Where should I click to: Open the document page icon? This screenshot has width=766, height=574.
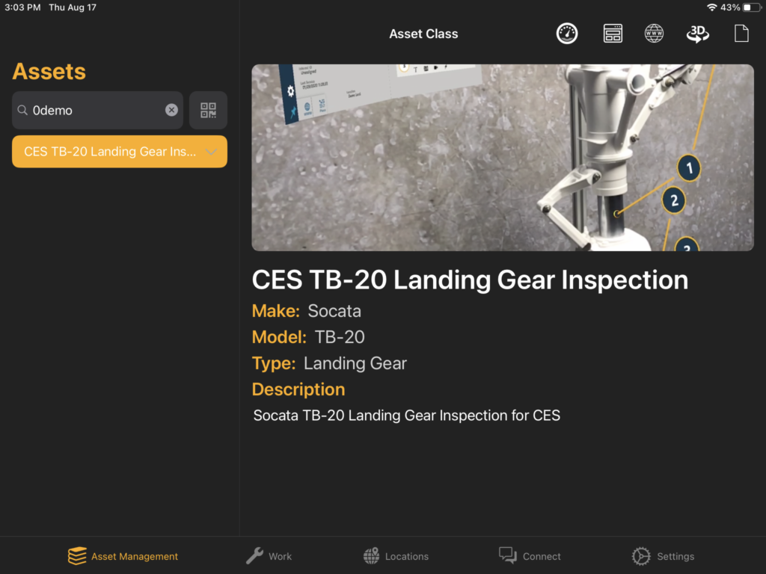point(741,34)
